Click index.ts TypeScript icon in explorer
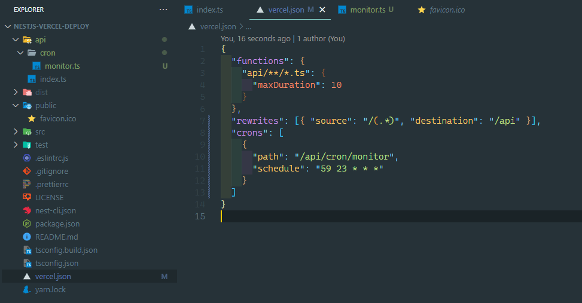 (x=32, y=79)
